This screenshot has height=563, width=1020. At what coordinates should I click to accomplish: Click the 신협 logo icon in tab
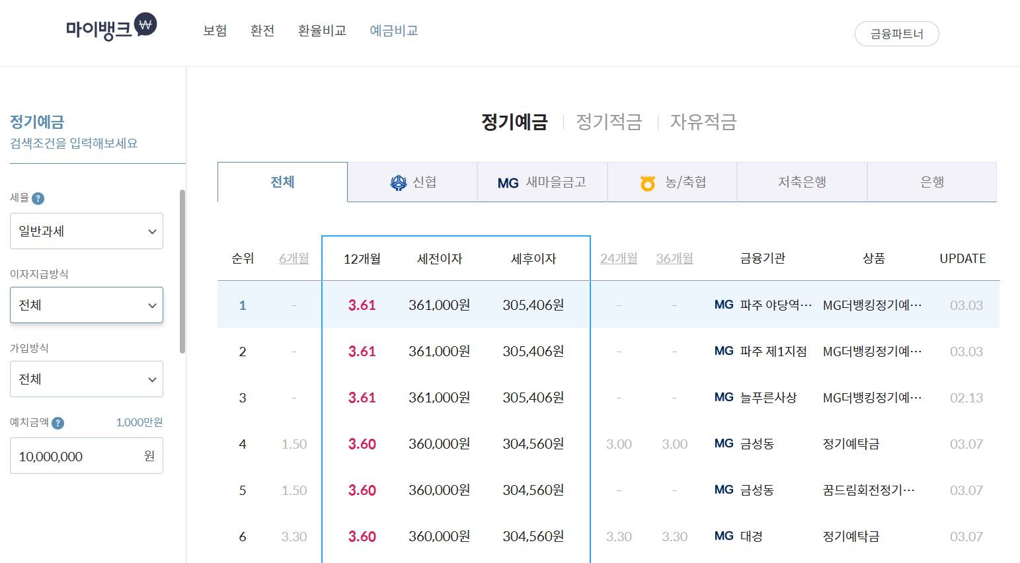coord(399,182)
